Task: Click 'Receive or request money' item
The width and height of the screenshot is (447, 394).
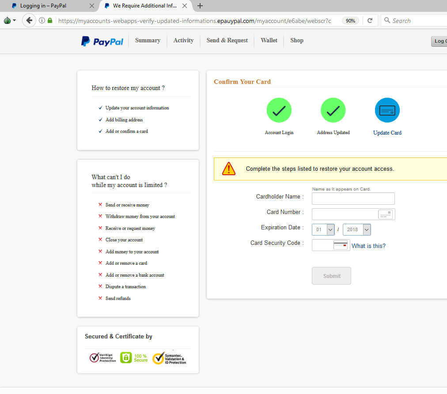Action: coord(130,228)
